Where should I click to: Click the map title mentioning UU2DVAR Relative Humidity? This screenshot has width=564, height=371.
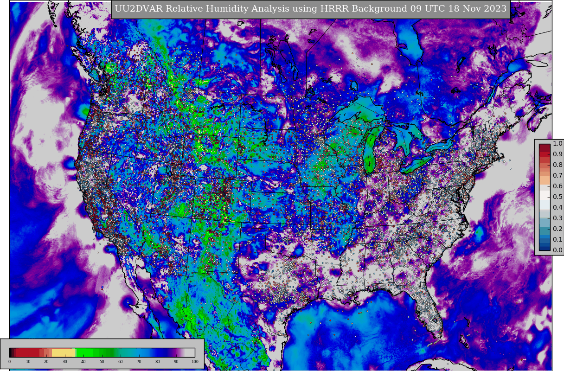[311, 9]
